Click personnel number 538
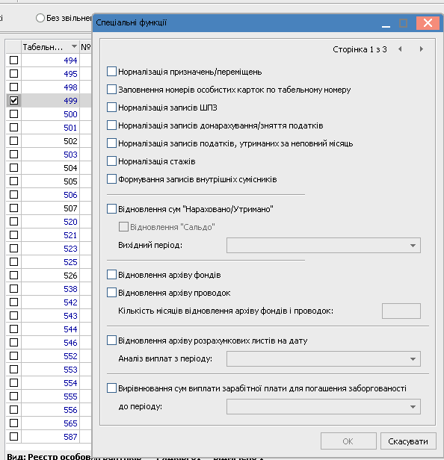The image size is (444, 460). coord(70,289)
